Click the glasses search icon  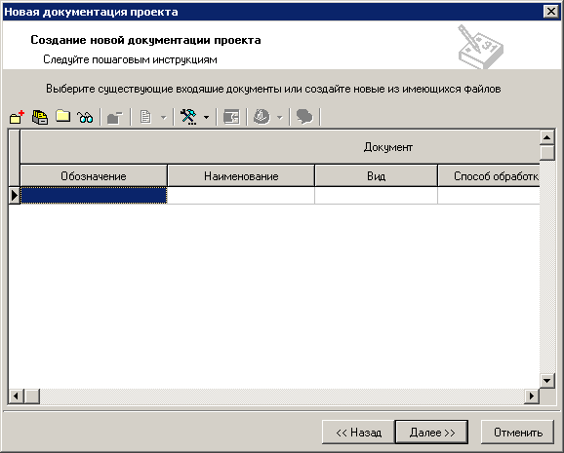[x=85, y=117]
